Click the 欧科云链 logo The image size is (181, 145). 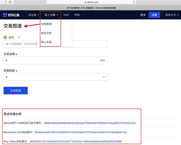pyautogui.click(x=11, y=15)
